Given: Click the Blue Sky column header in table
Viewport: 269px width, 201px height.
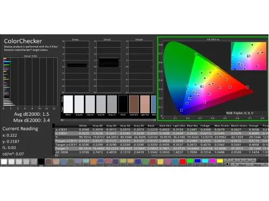Looking at the screenshot, I should tap(192, 126).
